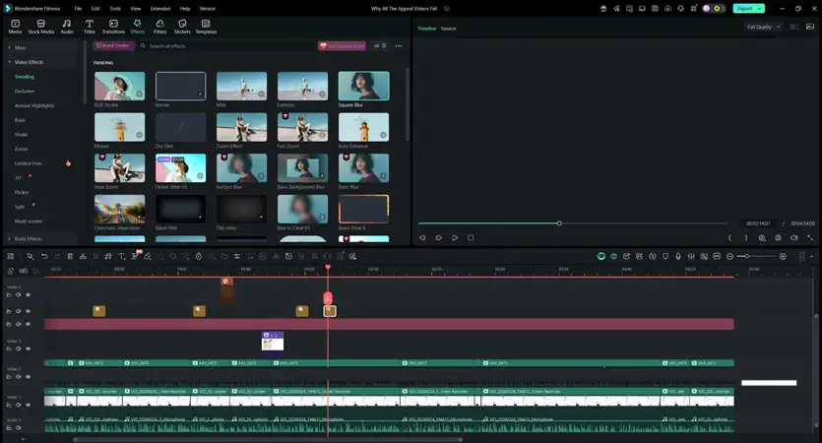Click the Export button
Viewport: 822px width, 443px height.
744,8
